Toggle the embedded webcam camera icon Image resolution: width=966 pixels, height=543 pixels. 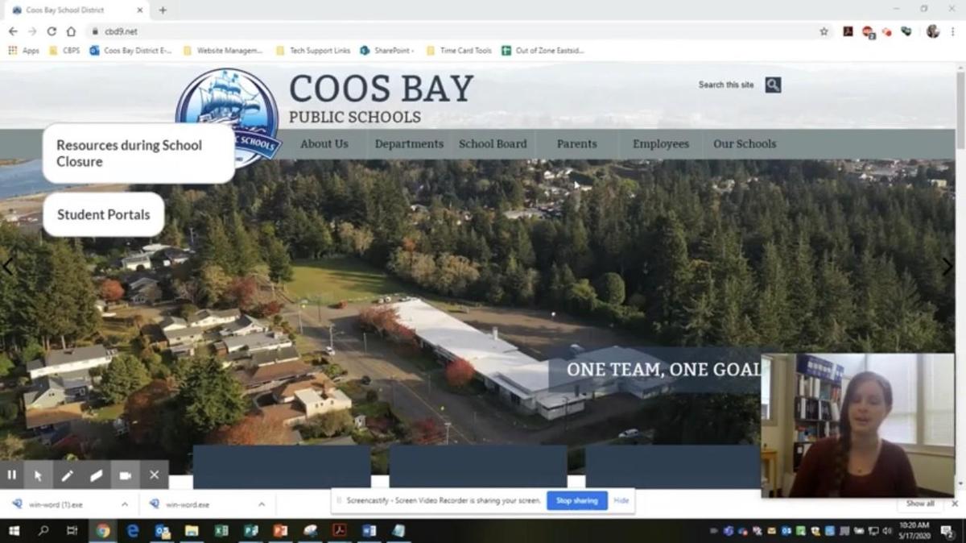click(125, 475)
